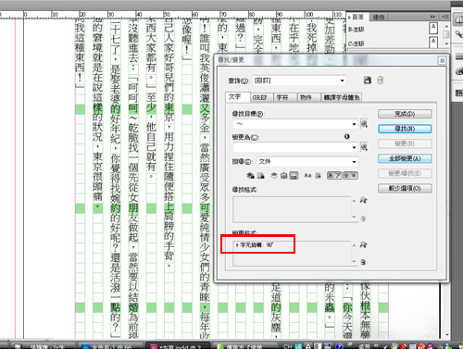Switch to the transliterate tab

click(342, 97)
